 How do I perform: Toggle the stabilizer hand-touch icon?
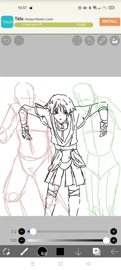click(x=90, y=41)
